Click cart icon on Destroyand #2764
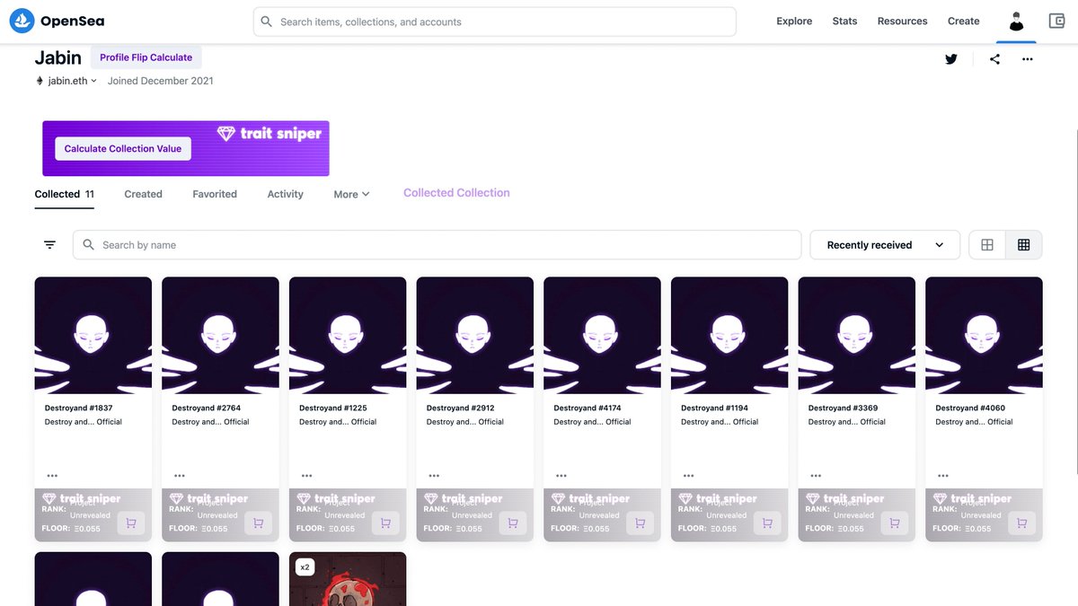This screenshot has width=1078, height=606. pyautogui.click(x=259, y=523)
